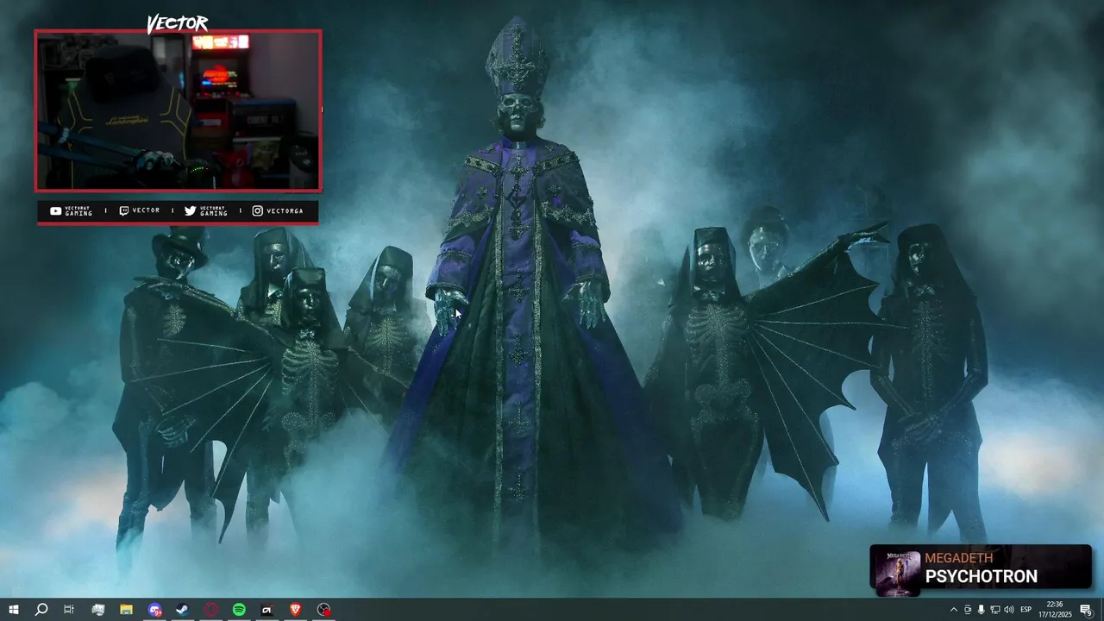Click the PSYCHOTRON song title
This screenshot has width=1104, height=621.
click(981, 577)
